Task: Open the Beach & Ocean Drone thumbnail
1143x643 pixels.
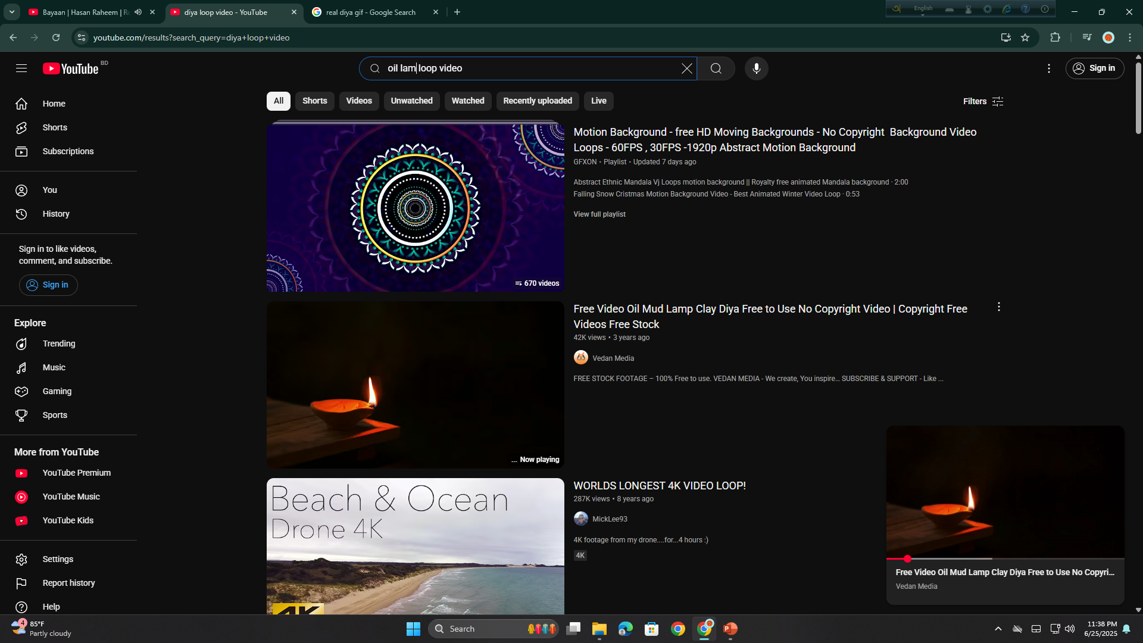Action: point(415,546)
